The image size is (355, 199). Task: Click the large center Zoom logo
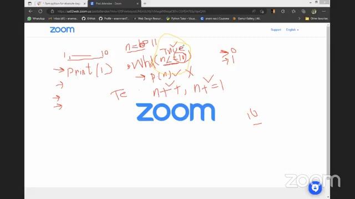[175, 112]
